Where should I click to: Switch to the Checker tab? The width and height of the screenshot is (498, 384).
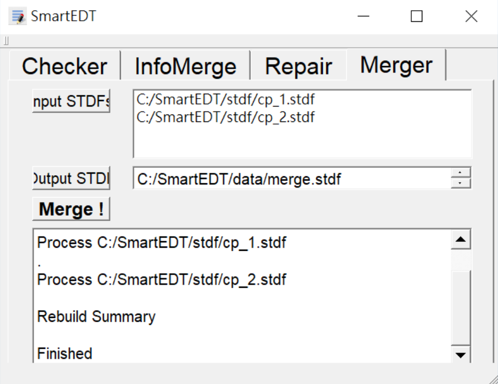click(64, 67)
